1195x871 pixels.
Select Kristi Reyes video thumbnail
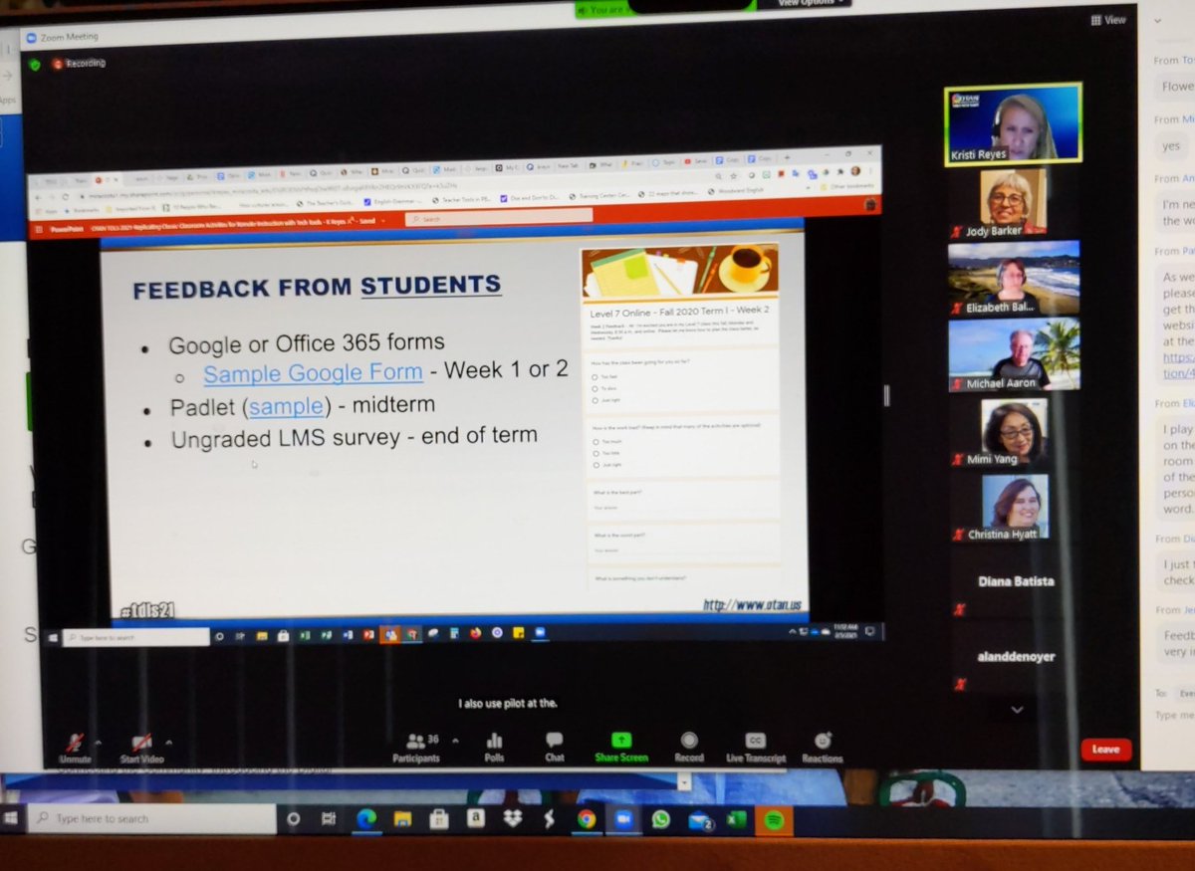1013,123
